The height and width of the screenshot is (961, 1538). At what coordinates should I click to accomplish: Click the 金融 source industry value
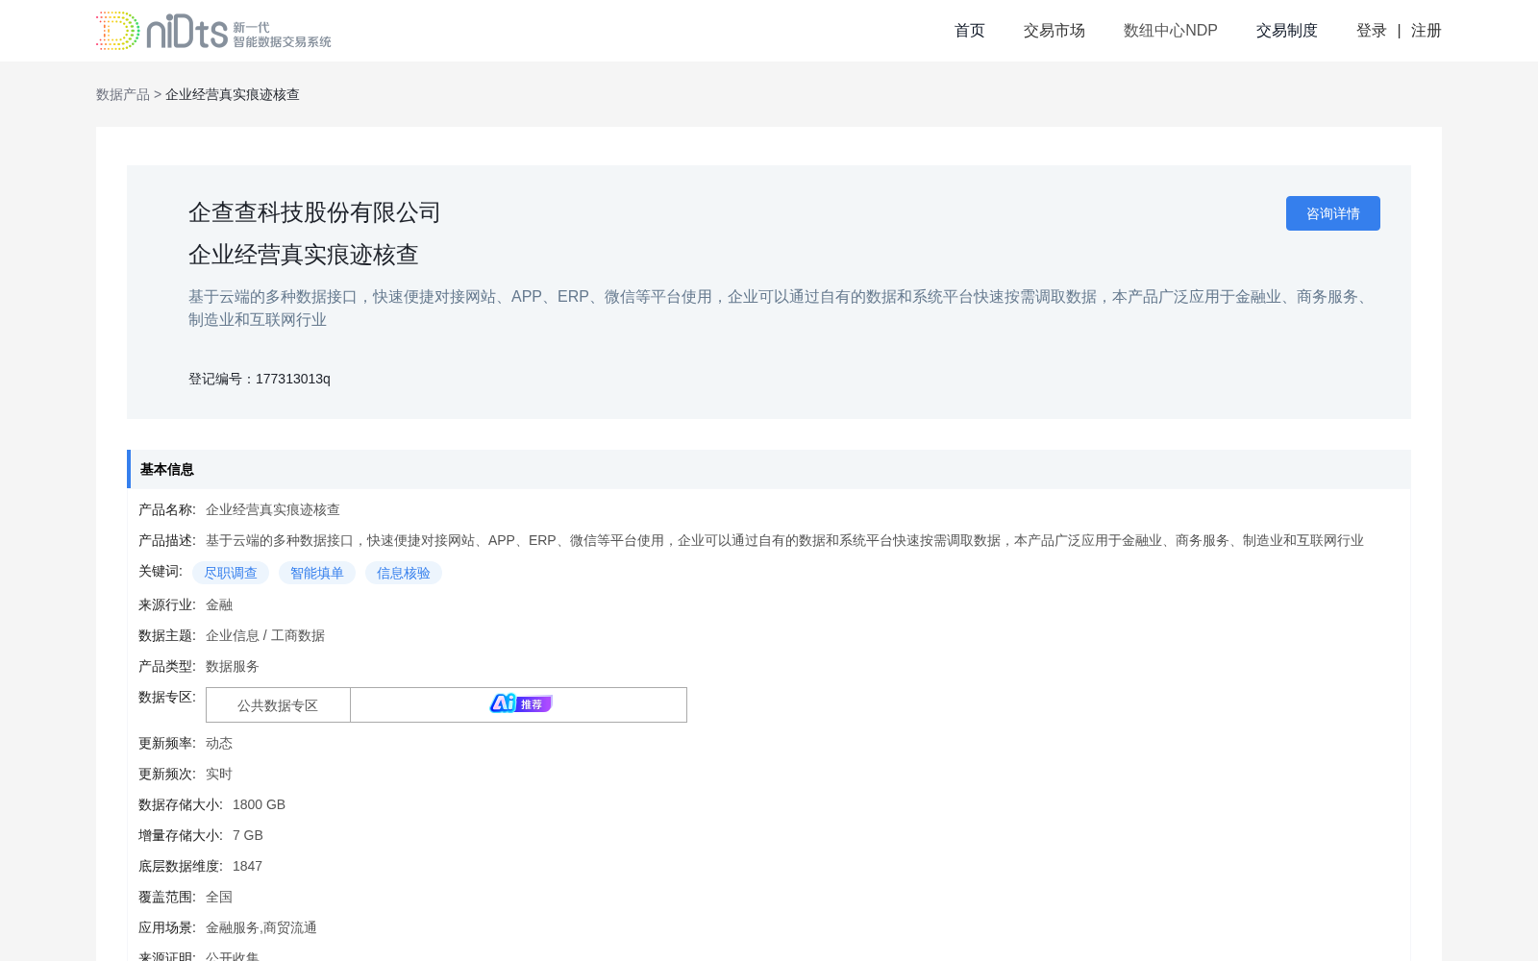click(219, 604)
